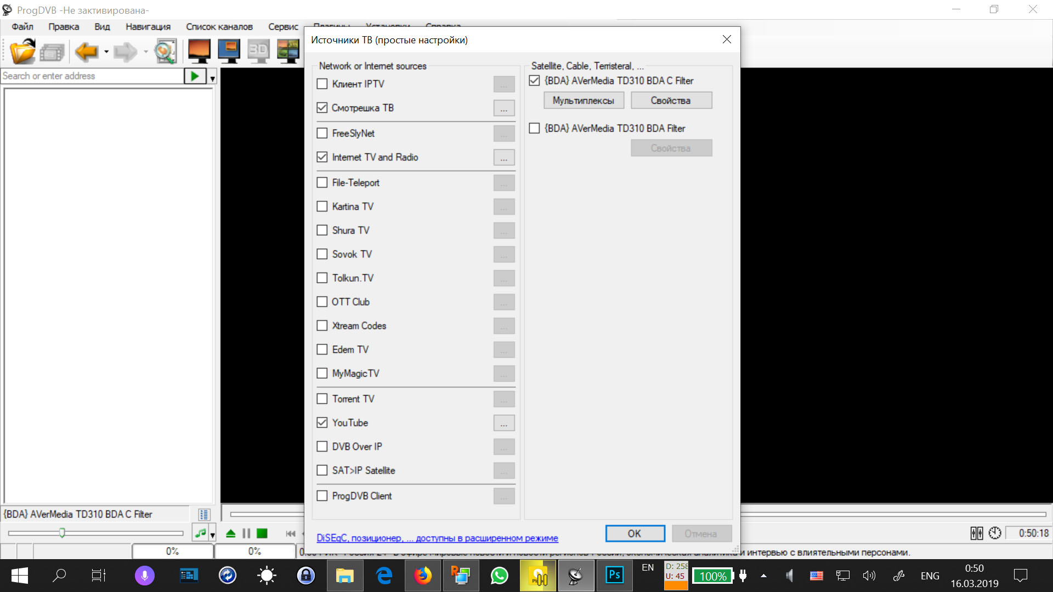The width and height of the screenshot is (1053, 592).
Task: Click the orange back arrow icon
Action: [86, 52]
